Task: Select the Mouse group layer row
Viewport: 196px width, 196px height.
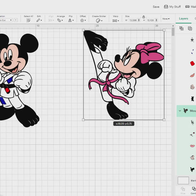Action: [186, 111]
